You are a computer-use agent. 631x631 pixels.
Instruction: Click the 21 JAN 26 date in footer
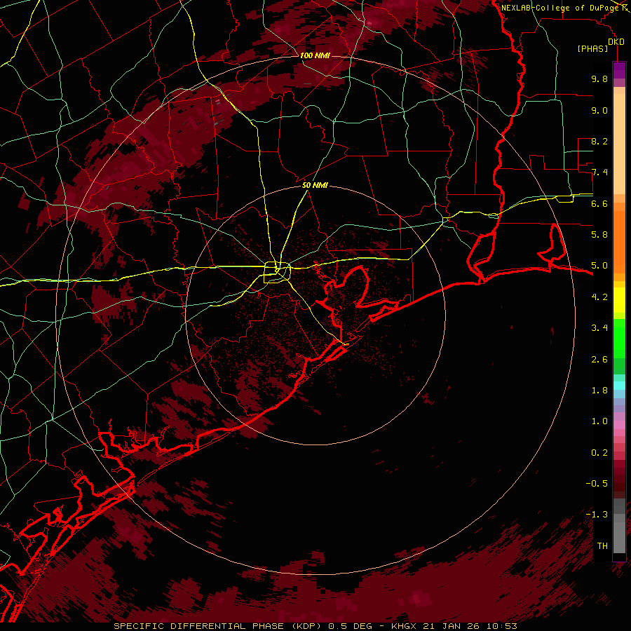452,626
